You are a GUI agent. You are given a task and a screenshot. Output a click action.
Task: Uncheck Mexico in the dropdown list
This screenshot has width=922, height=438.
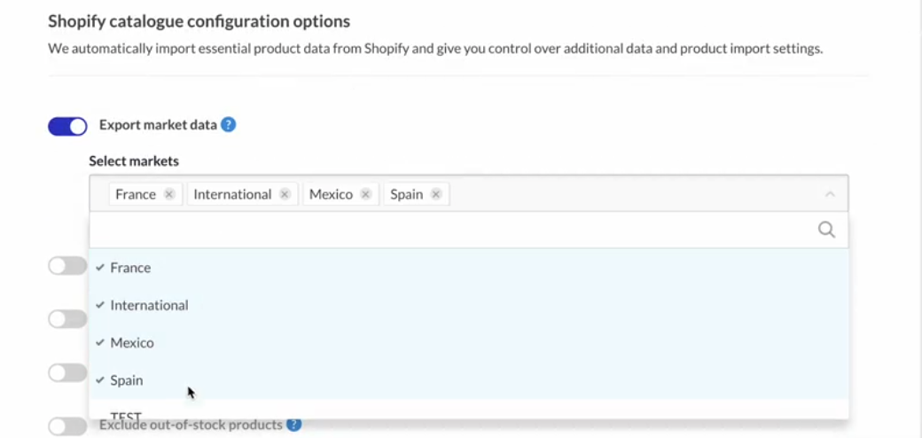[x=131, y=342]
